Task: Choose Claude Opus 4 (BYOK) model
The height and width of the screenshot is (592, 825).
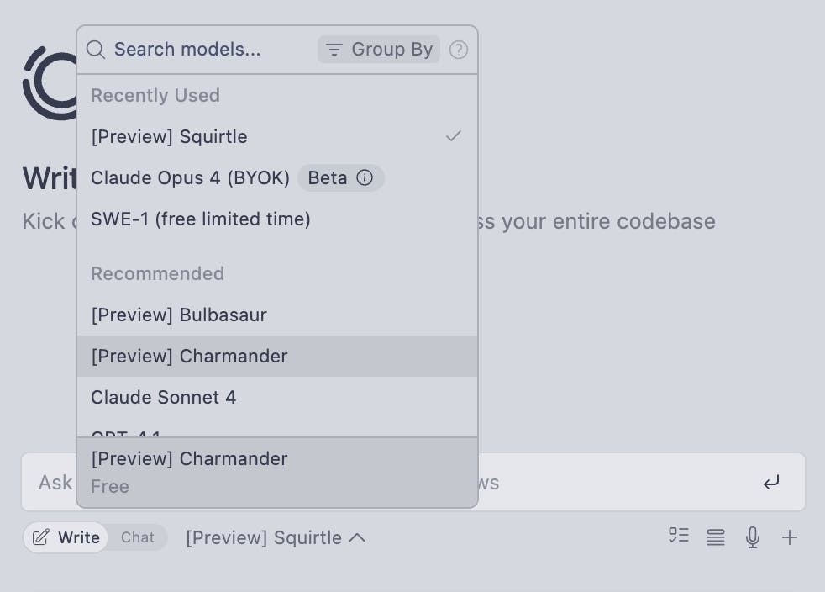Action: click(x=190, y=177)
